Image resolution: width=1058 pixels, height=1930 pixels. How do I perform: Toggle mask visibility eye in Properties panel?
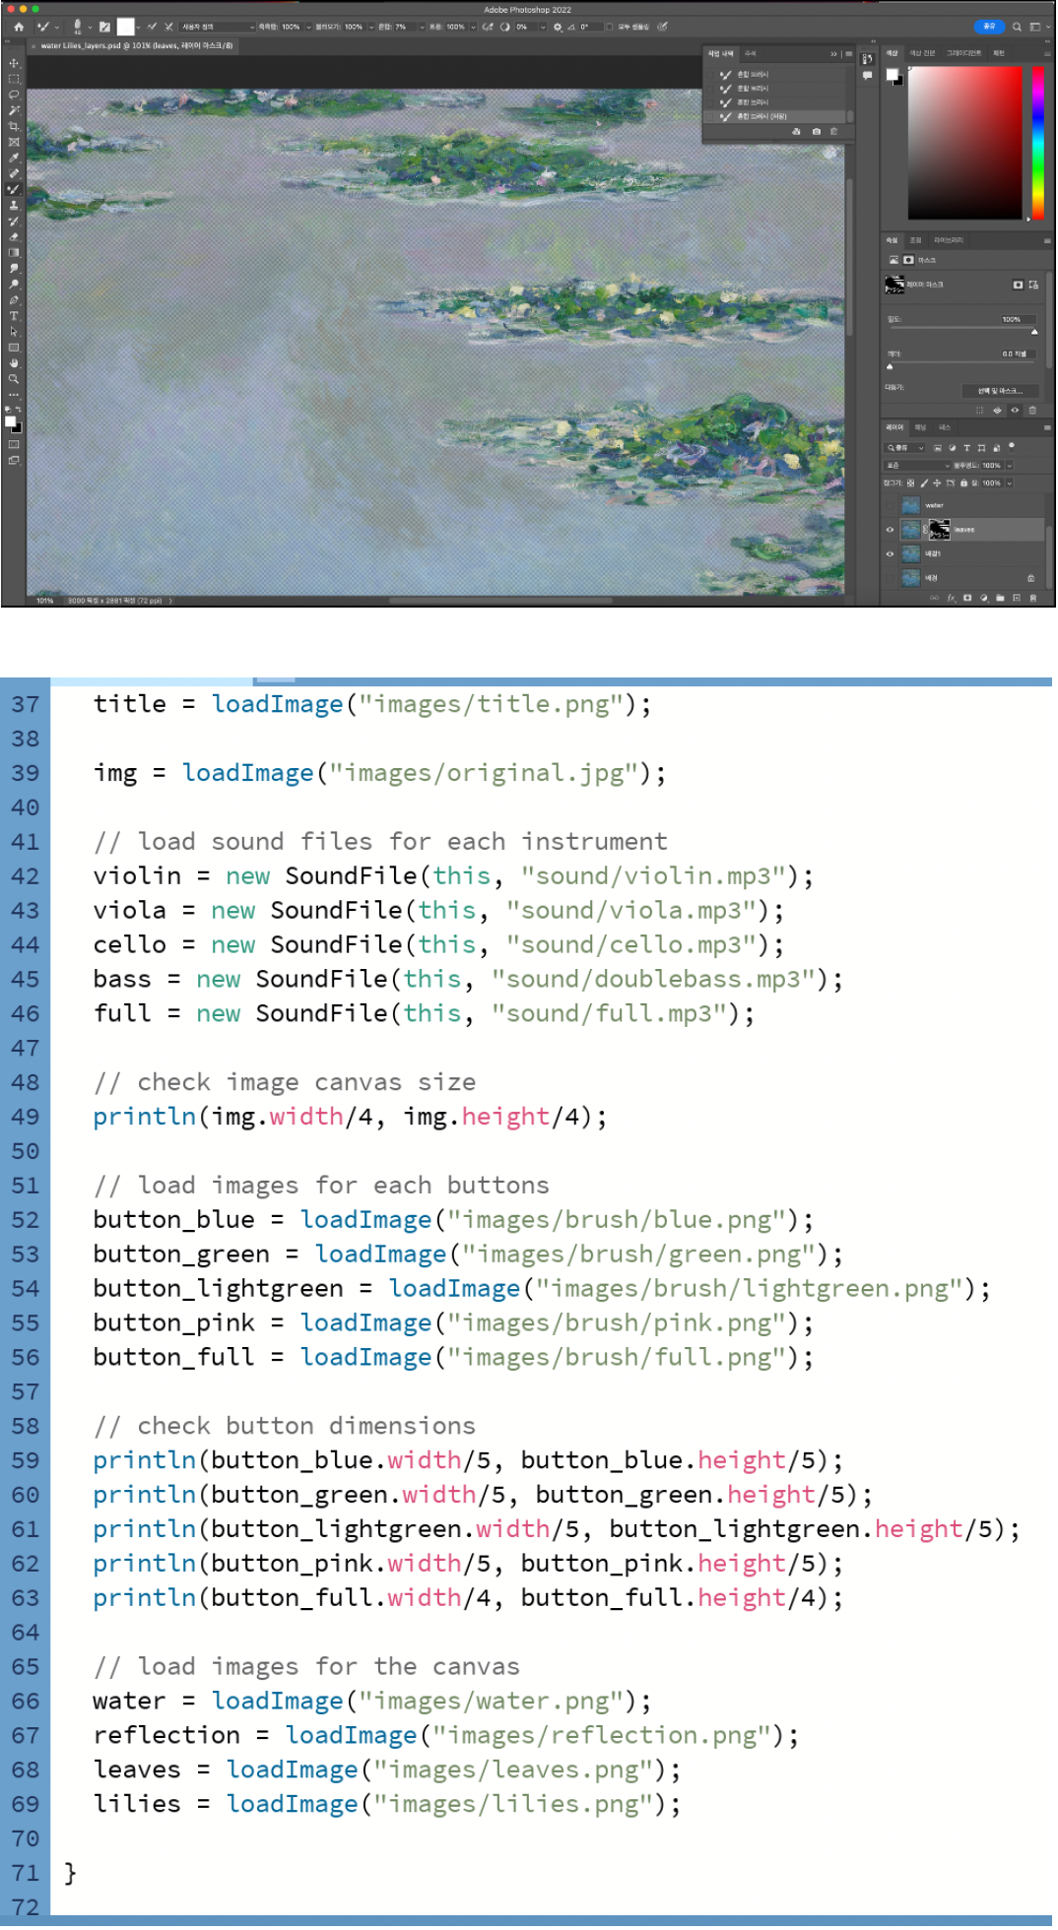coord(1015,410)
